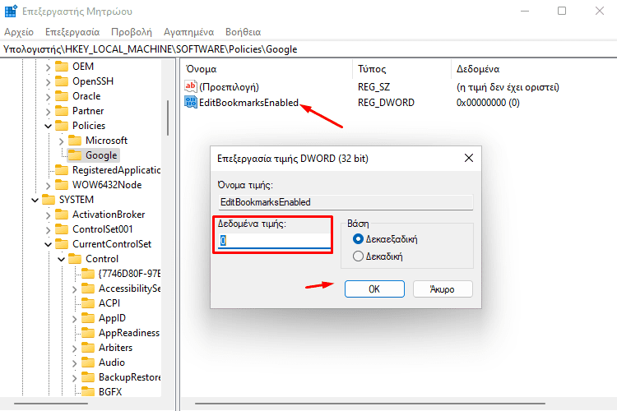This screenshot has width=617, height=411.
Task: Maximize the Registry Editor window
Action: click(x=562, y=11)
